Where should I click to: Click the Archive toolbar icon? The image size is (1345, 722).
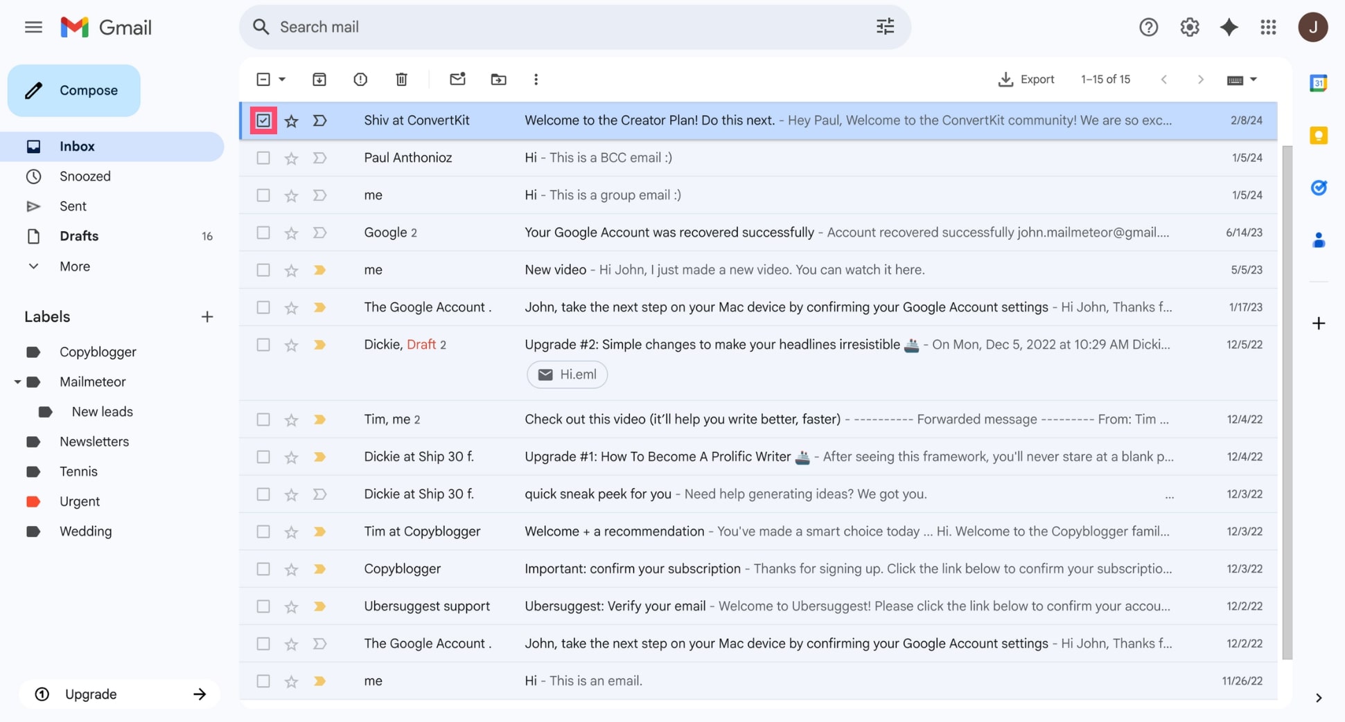(319, 80)
